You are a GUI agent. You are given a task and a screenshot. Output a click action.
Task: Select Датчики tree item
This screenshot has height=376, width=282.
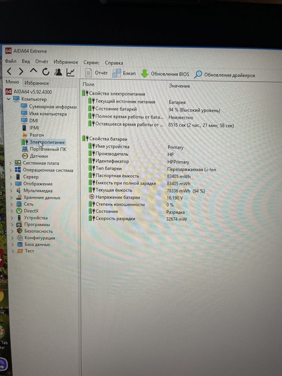35,156
